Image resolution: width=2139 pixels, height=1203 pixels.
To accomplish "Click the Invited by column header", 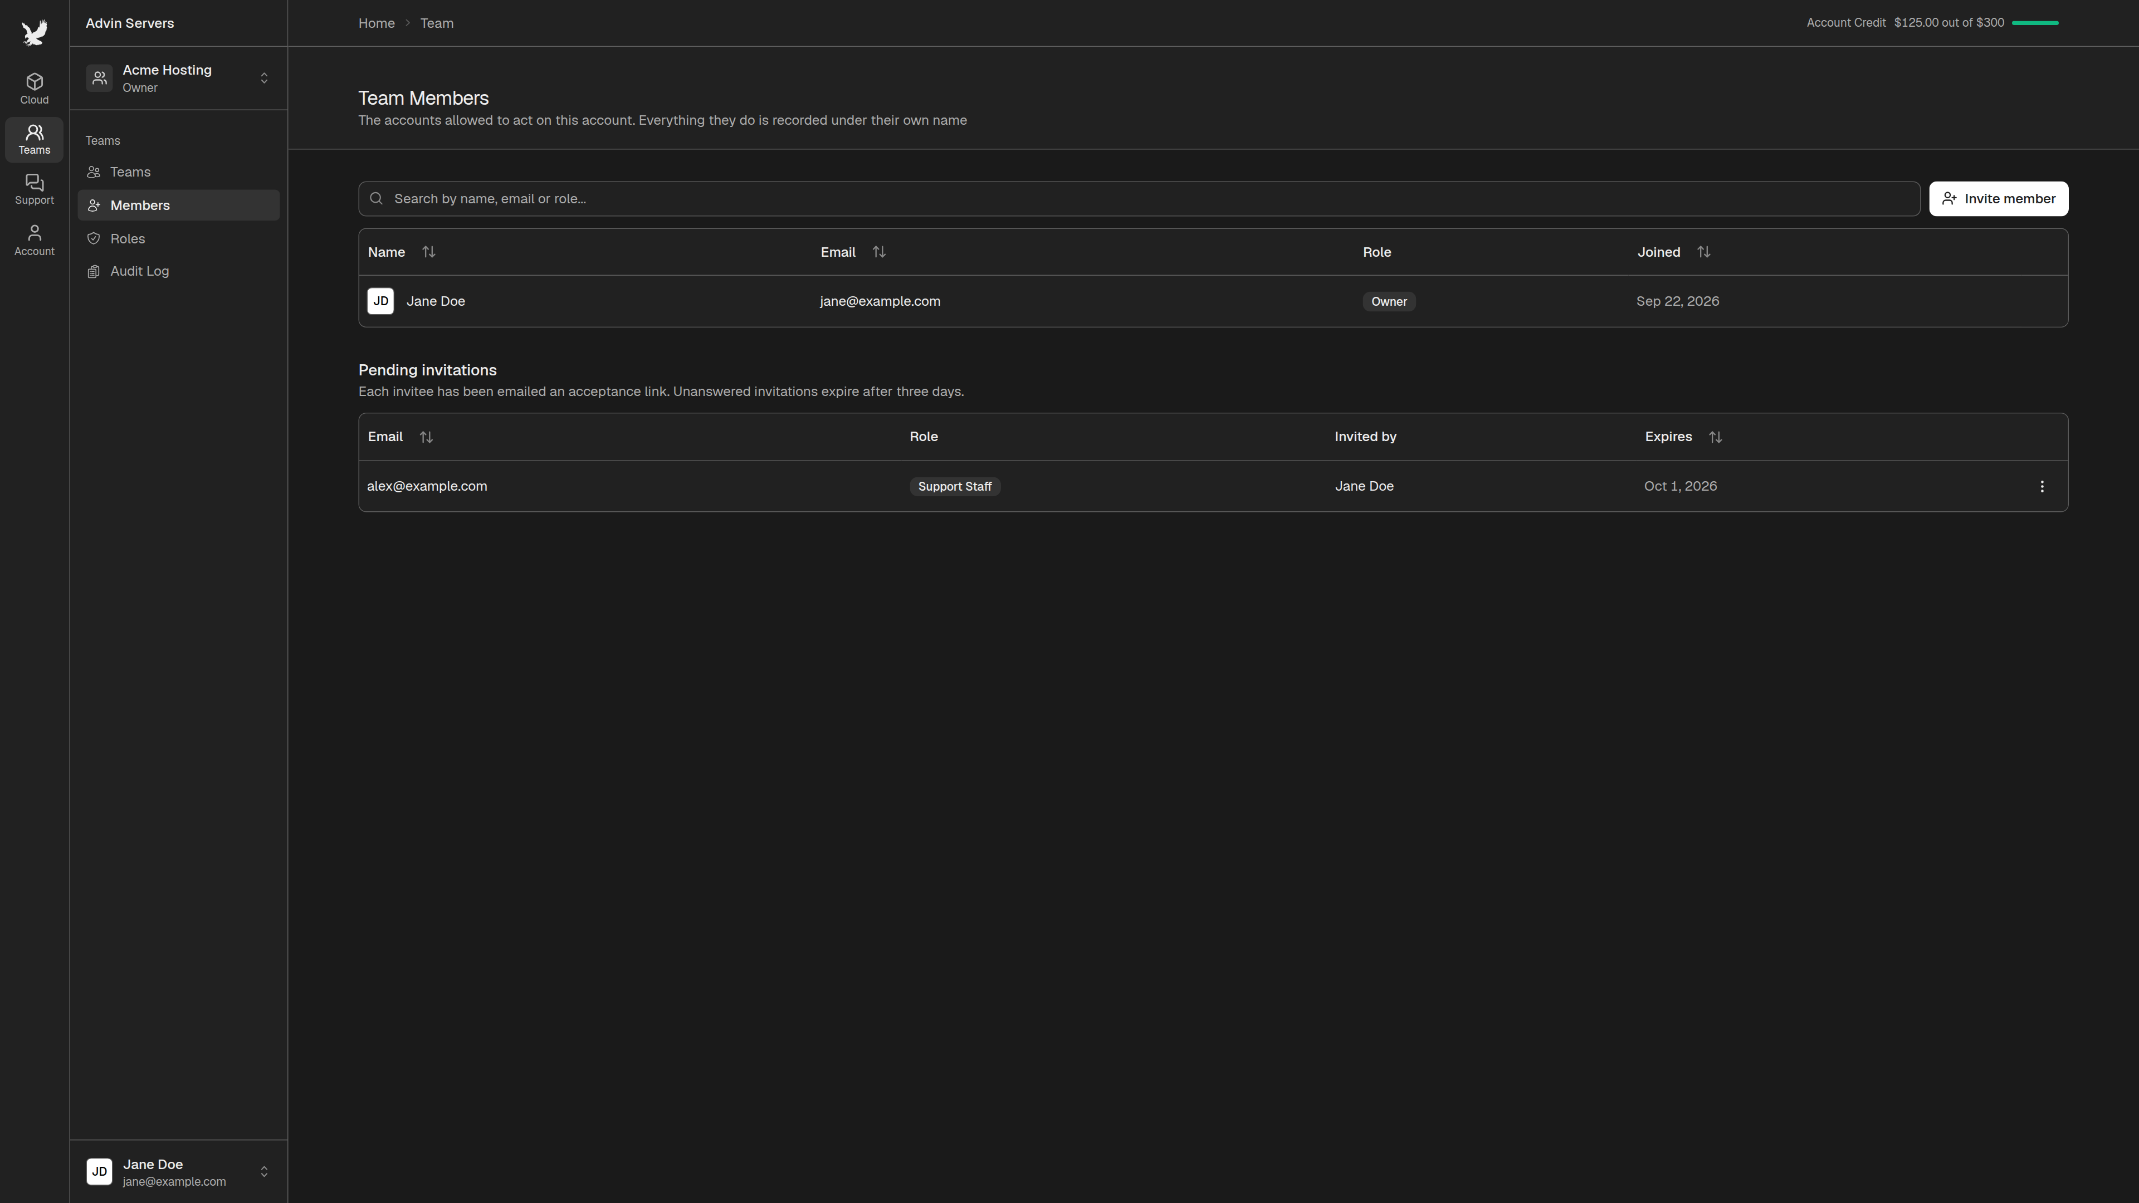I will (x=1365, y=437).
